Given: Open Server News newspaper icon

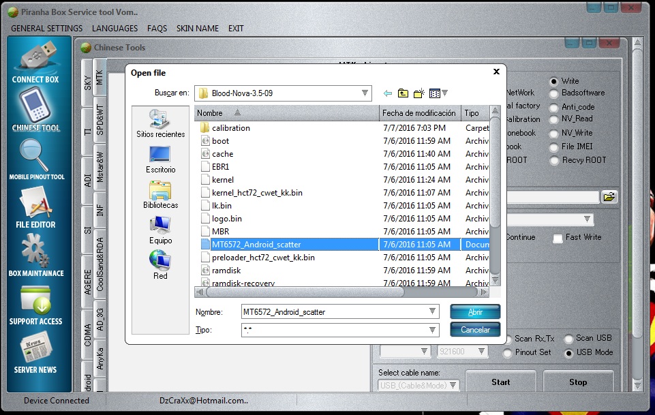Looking at the screenshot, I should pos(35,347).
